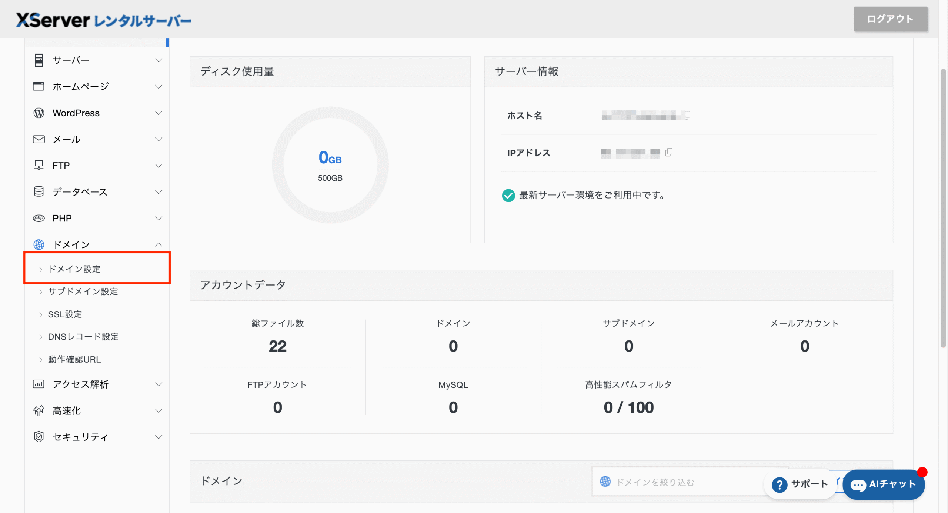Copy the ホスト名 with the copy icon
Screen dimensions: 948x513
(687, 115)
